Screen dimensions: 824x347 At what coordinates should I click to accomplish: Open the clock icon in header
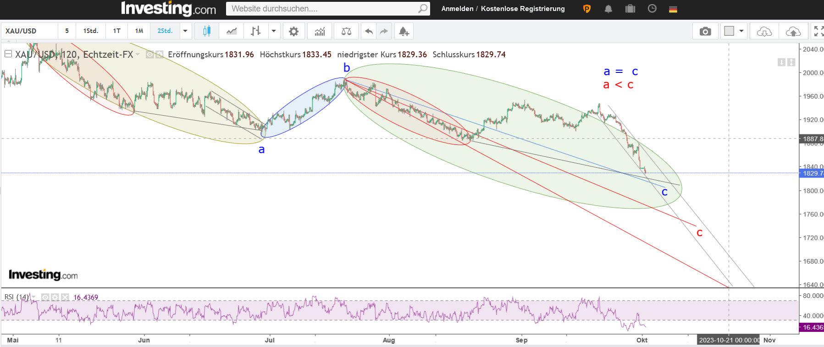point(652,9)
